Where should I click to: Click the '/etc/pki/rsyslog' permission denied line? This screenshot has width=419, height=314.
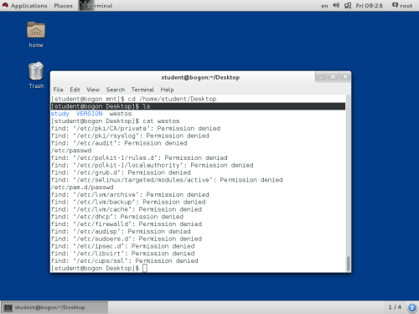130,136
